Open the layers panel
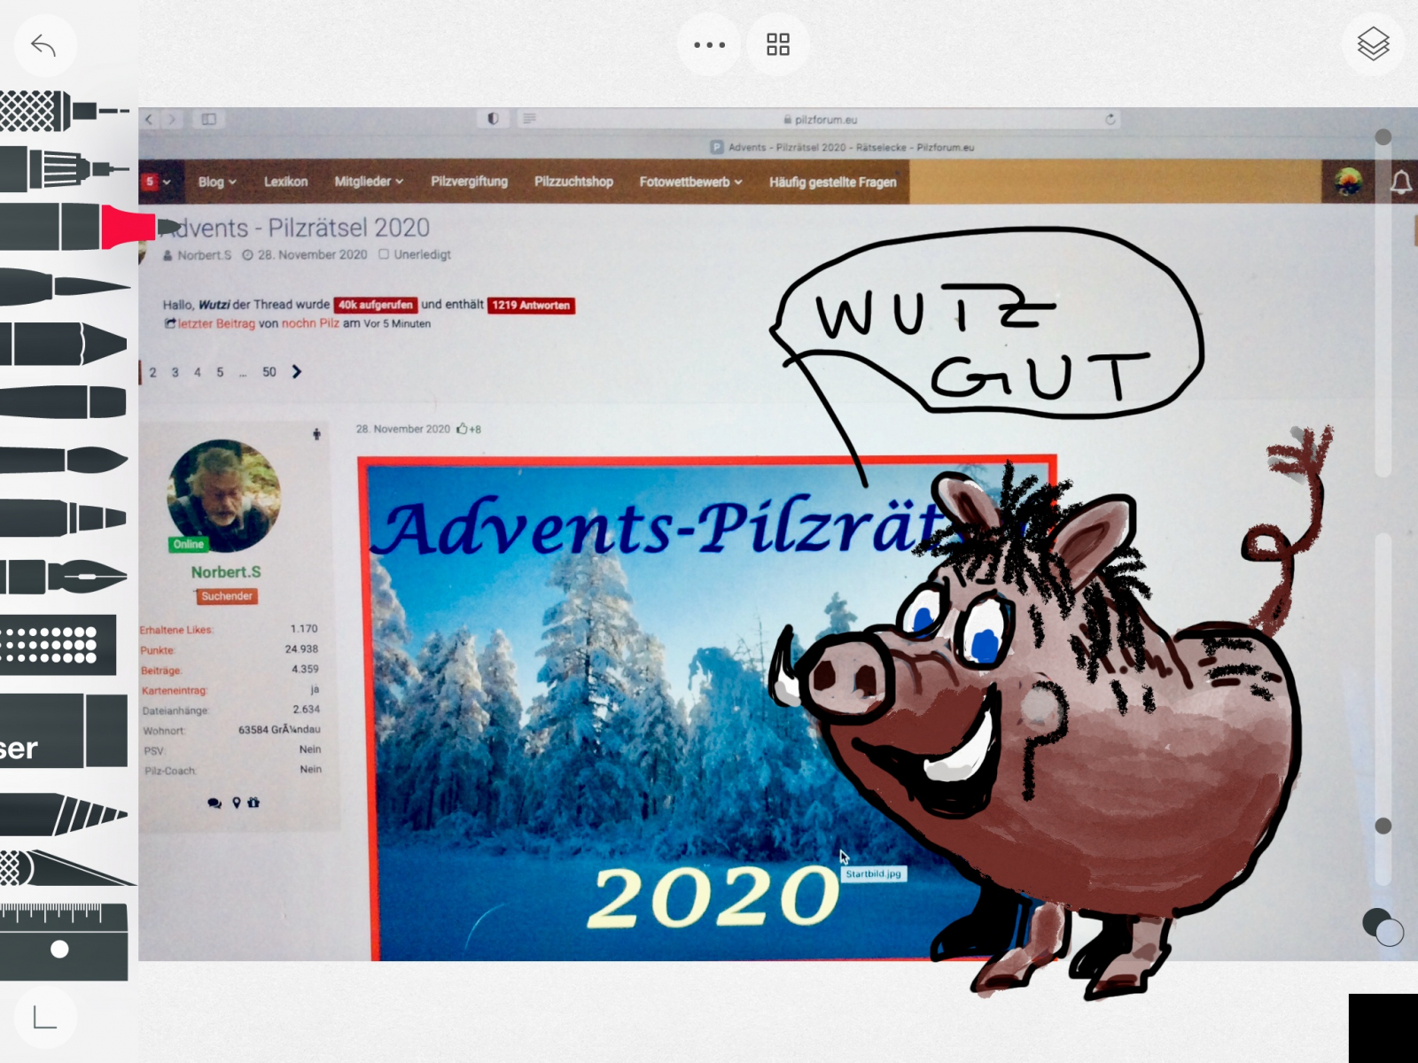Image resolution: width=1418 pixels, height=1063 pixels. (1373, 44)
